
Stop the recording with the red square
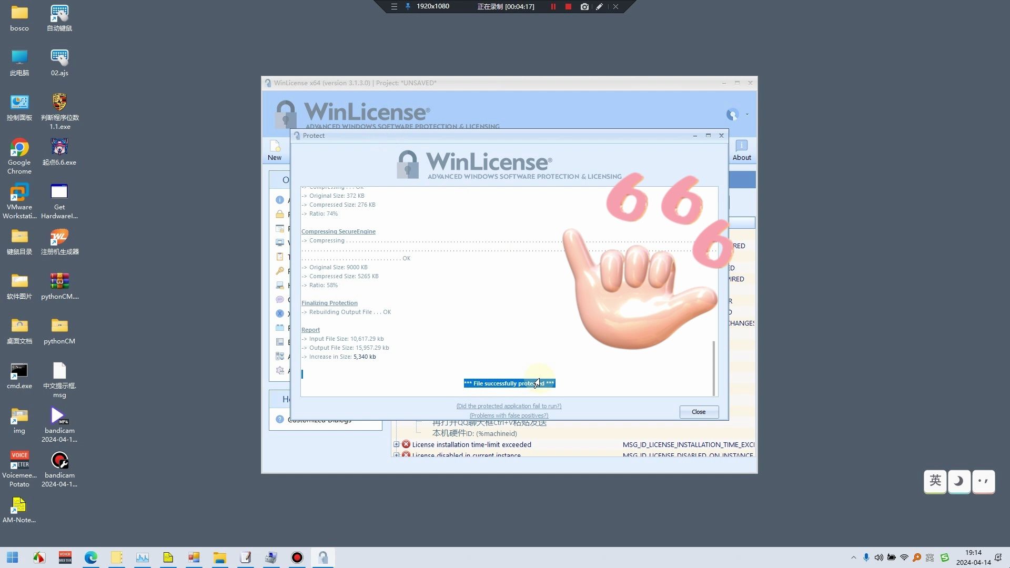[568, 7]
